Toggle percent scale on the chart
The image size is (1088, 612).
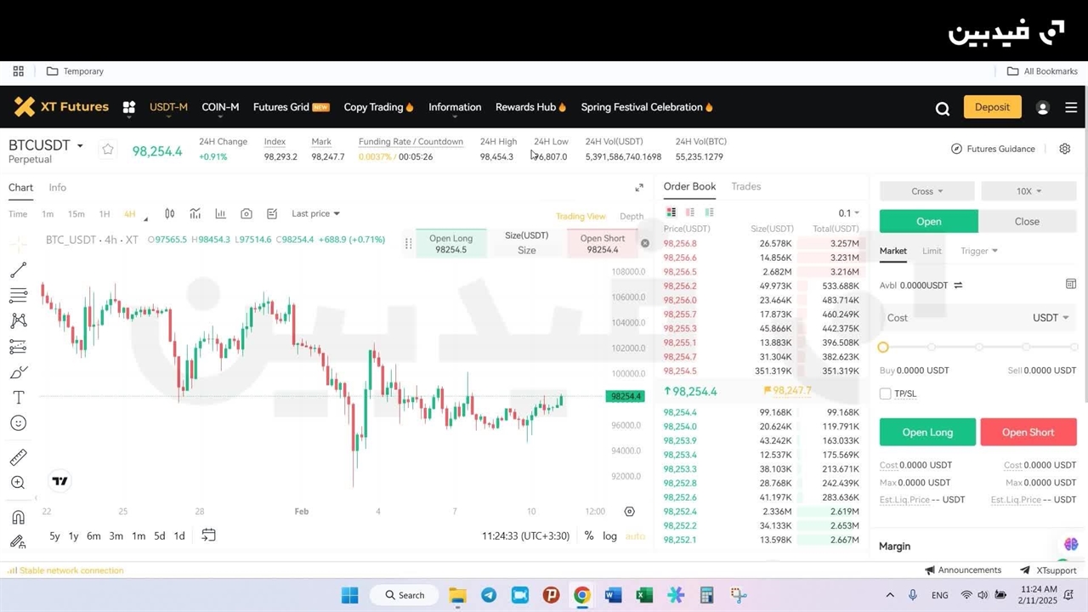(x=589, y=535)
